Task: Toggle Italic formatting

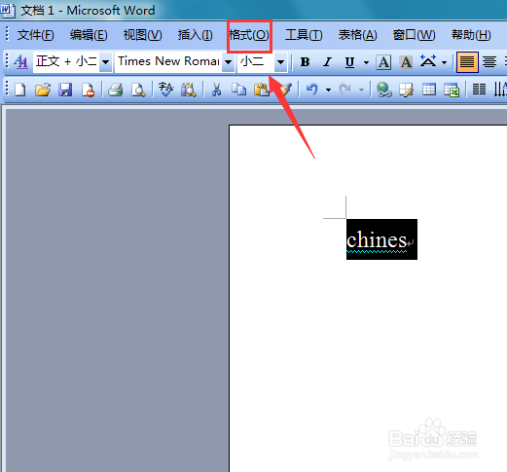Action: click(x=327, y=62)
